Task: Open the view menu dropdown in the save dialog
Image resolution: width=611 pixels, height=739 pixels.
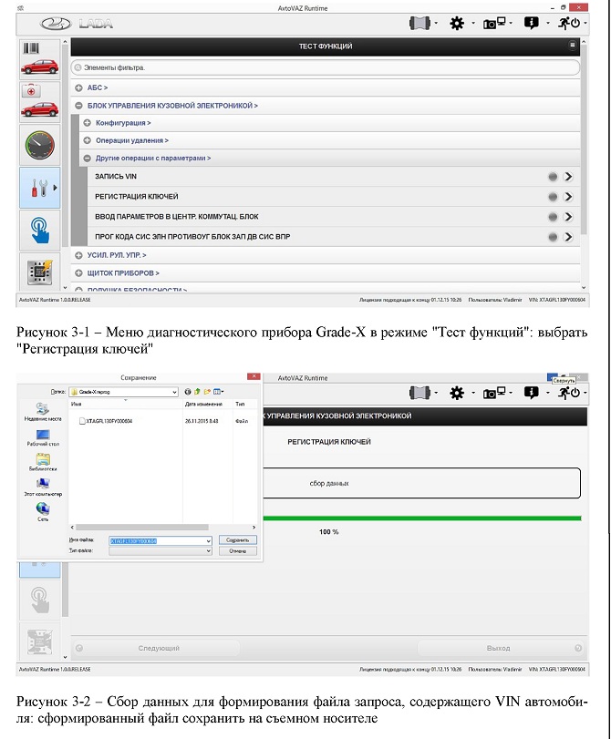Action: pyautogui.click(x=219, y=392)
